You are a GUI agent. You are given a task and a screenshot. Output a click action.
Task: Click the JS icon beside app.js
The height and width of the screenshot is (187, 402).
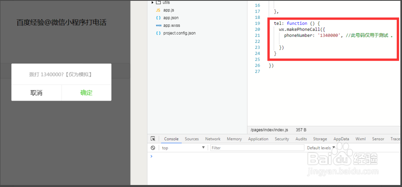[x=158, y=10]
